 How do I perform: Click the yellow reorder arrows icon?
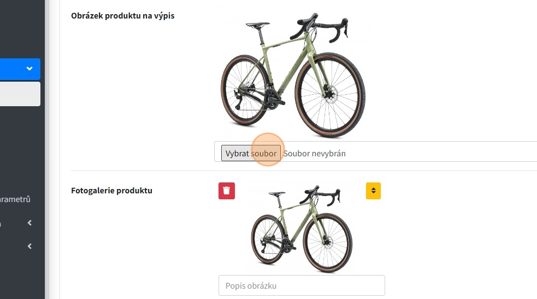373,191
